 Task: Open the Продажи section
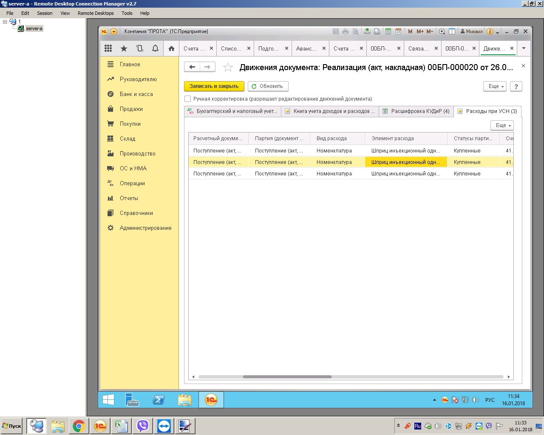click(x=131, y=109)
